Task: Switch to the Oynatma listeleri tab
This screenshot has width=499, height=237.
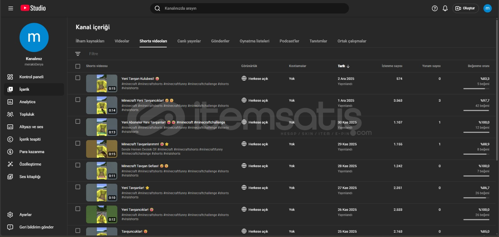Action: point(254,41)
